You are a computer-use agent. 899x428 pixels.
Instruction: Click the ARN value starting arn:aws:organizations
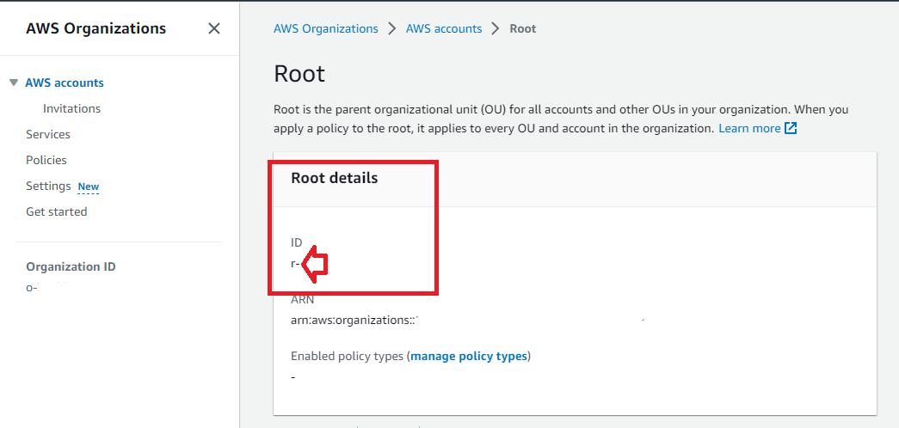click(x=355, y=321)
